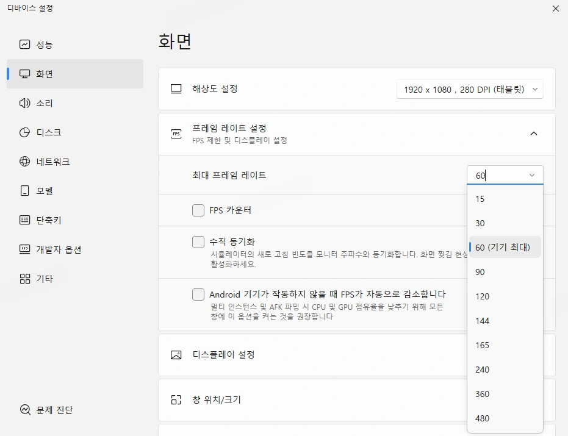Check the Android 기기 FPS 자동 감소 option

[x=198, y=295]
